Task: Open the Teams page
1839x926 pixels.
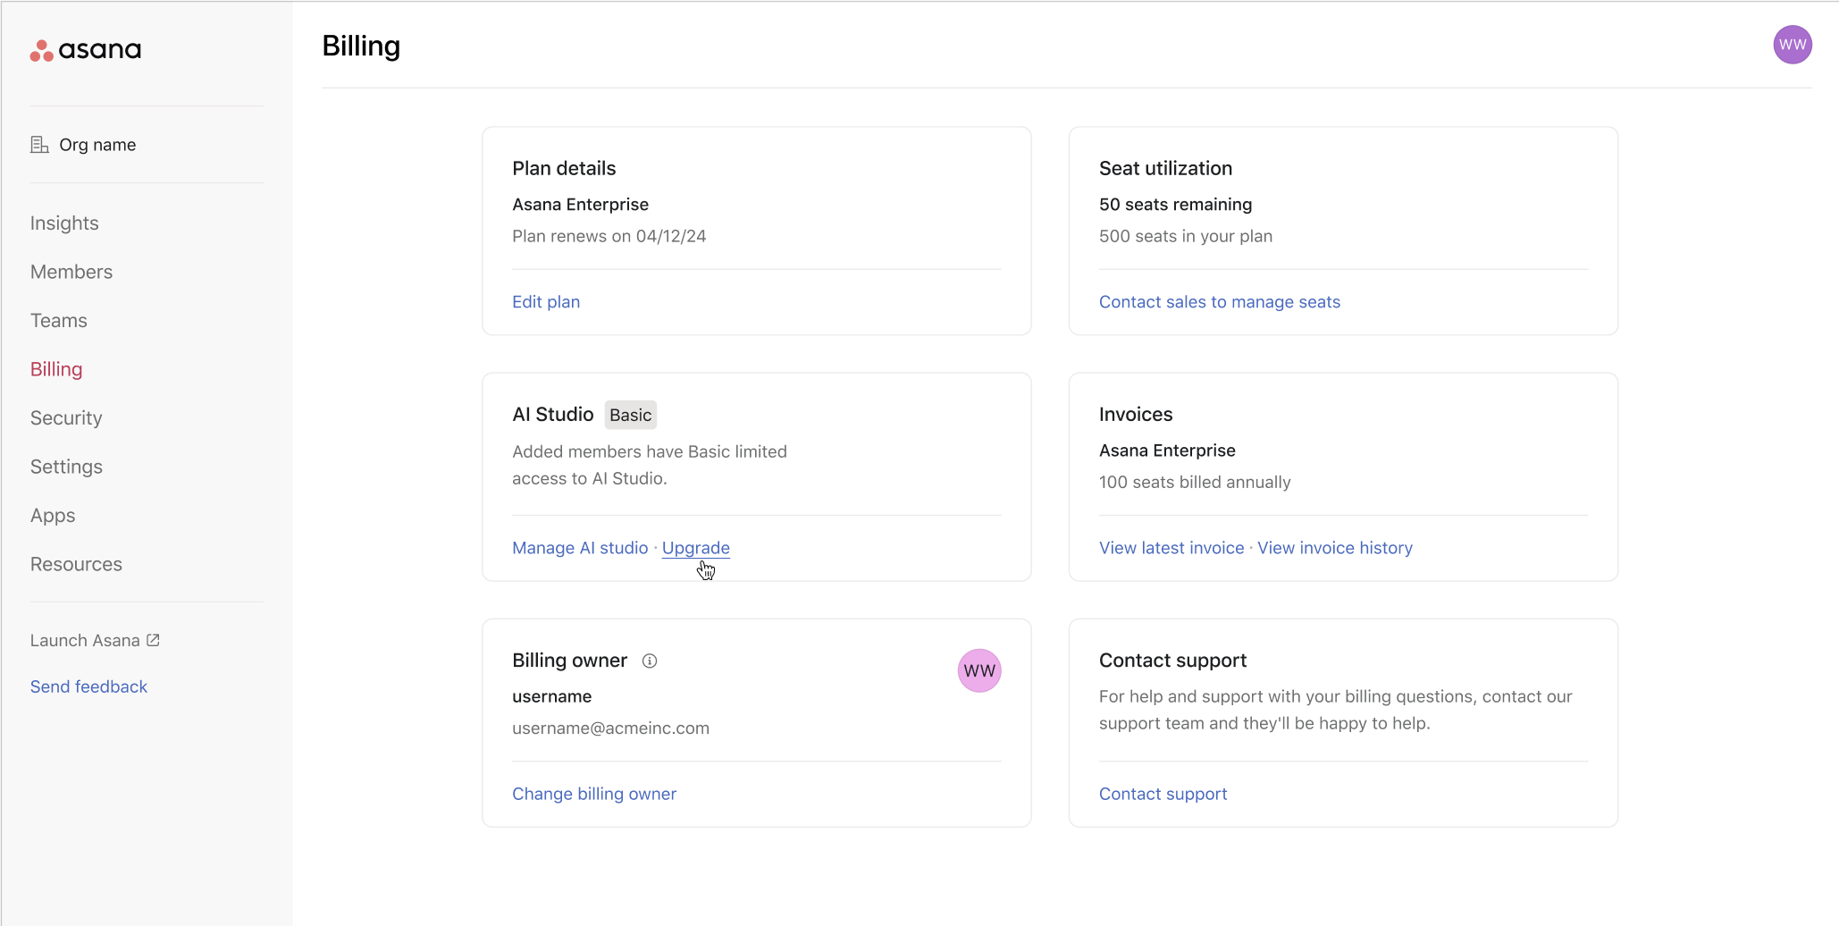Action: pyautogui.click(x=58, y=320)
